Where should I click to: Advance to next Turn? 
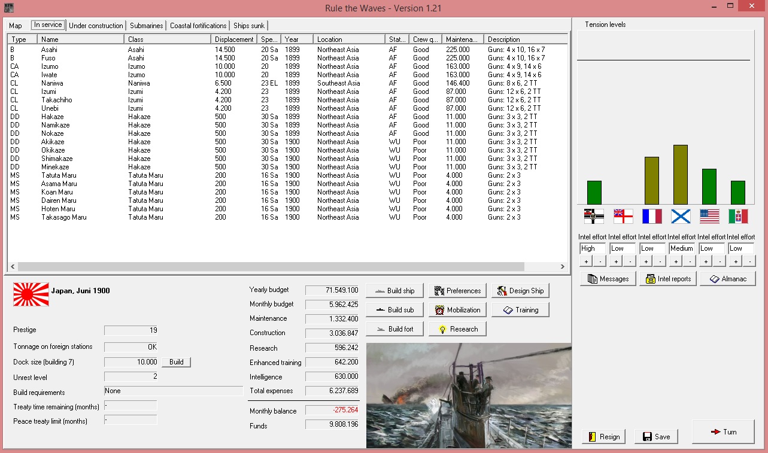tap(724, 432)
